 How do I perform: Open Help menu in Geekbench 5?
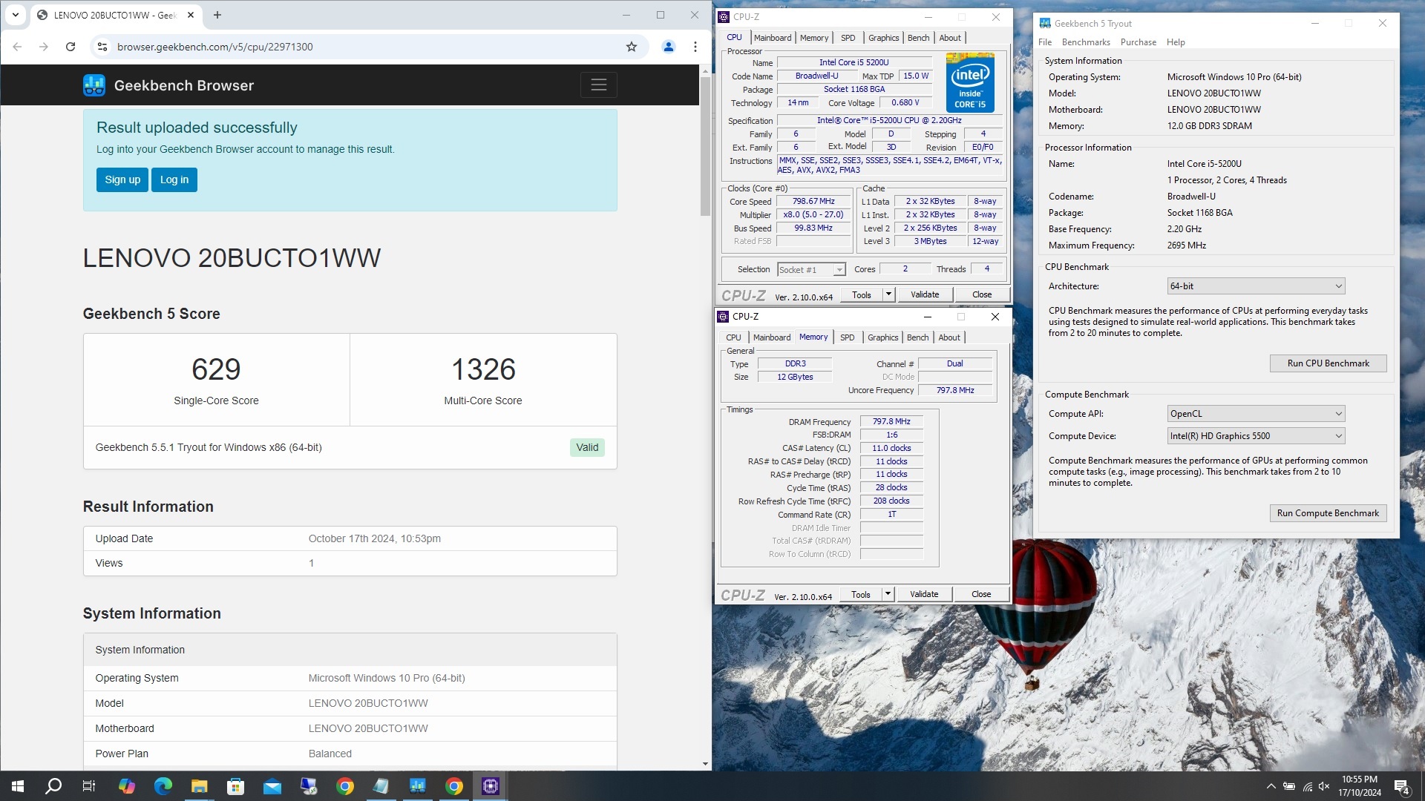coord(1176,42)
